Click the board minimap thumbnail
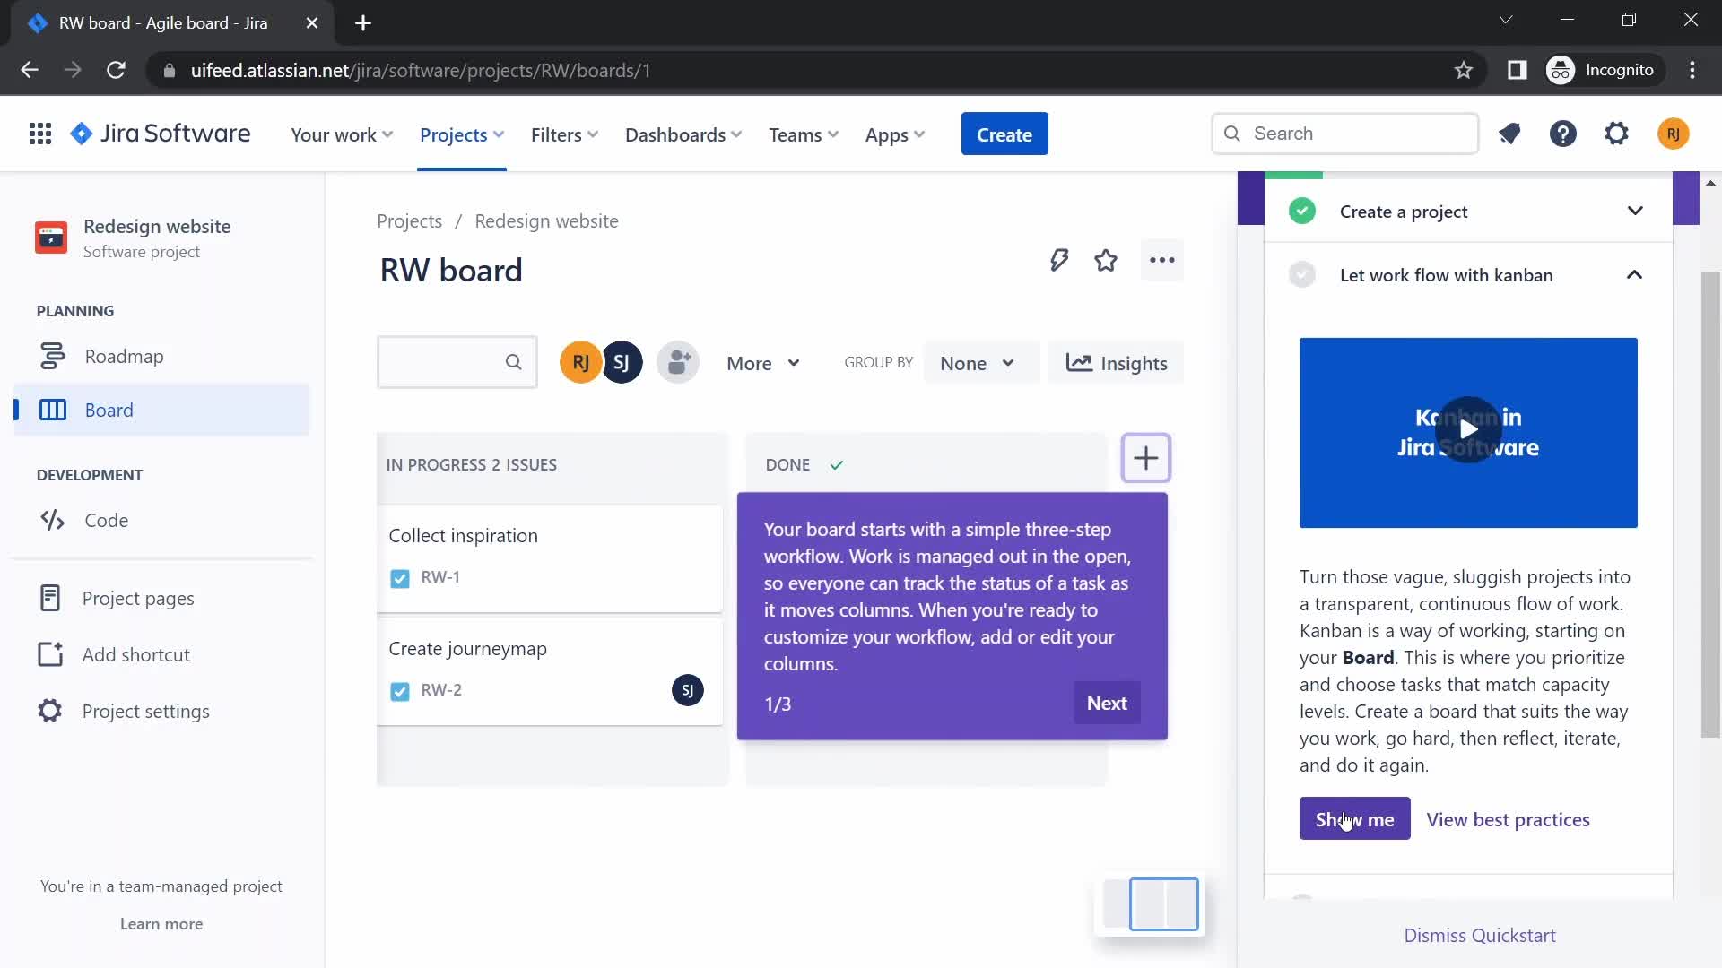 tap(1151, 904)
